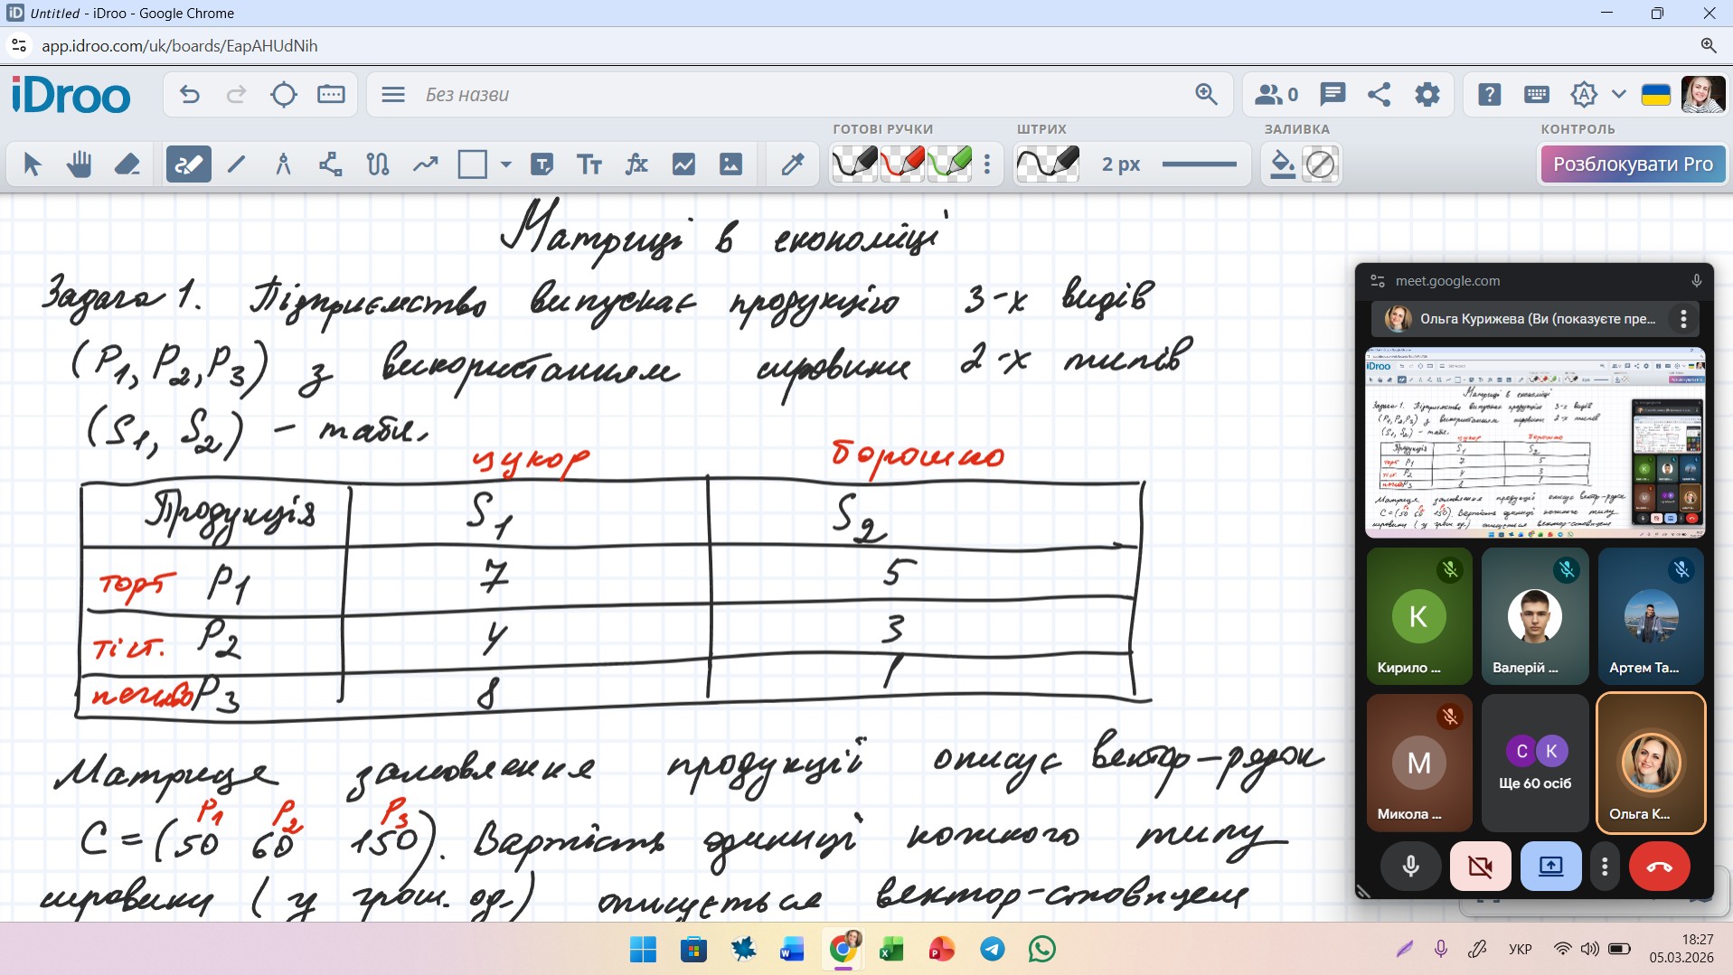
Task: Turn on camera in Meet controls
Action: (x=1480, y=867)
